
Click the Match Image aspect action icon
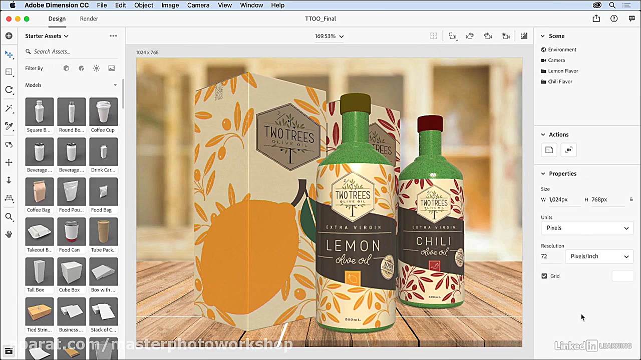coord(568,150)
